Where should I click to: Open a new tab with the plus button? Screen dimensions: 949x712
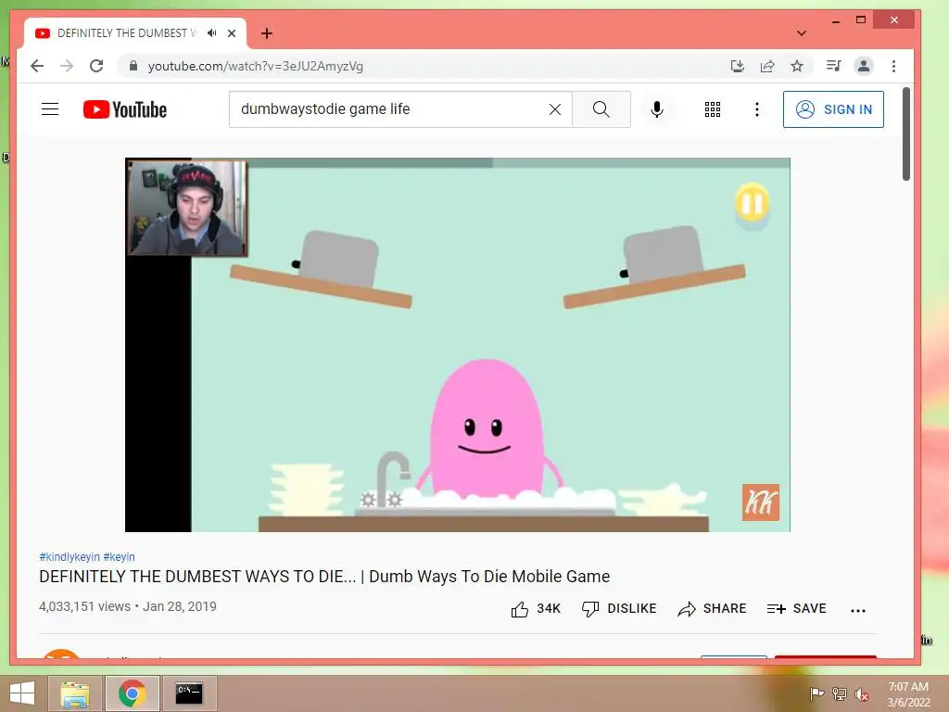click(267, 33)
